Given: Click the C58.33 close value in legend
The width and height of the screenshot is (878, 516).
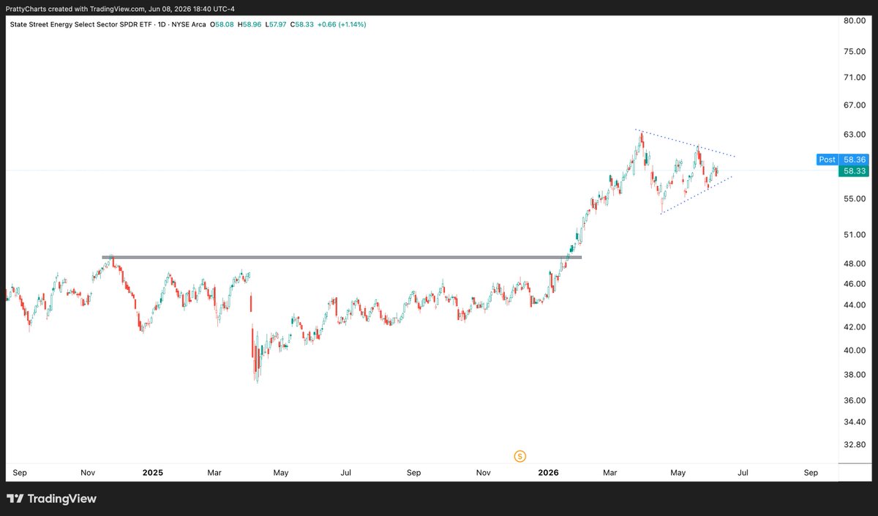Looking at the screenshot, I should point(304,24).
